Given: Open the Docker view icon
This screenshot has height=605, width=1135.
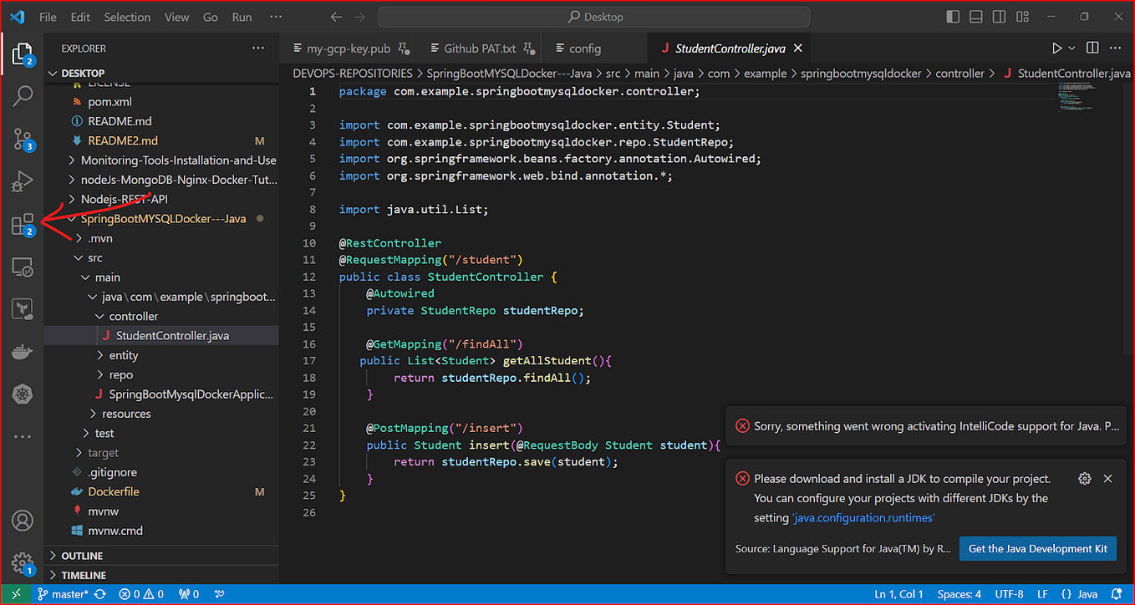Looking at the screenshot, I should coord(23,352).
